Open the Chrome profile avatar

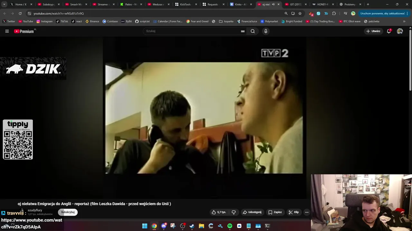[x=353, y=13]
